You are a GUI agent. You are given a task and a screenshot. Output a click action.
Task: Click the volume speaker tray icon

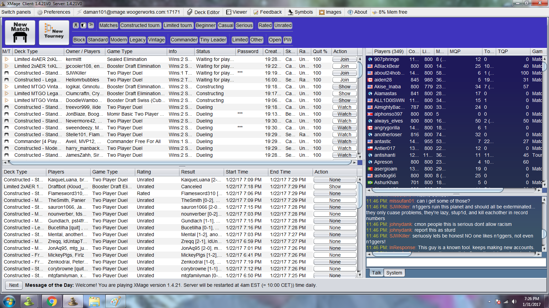click(x=514, y=301)
